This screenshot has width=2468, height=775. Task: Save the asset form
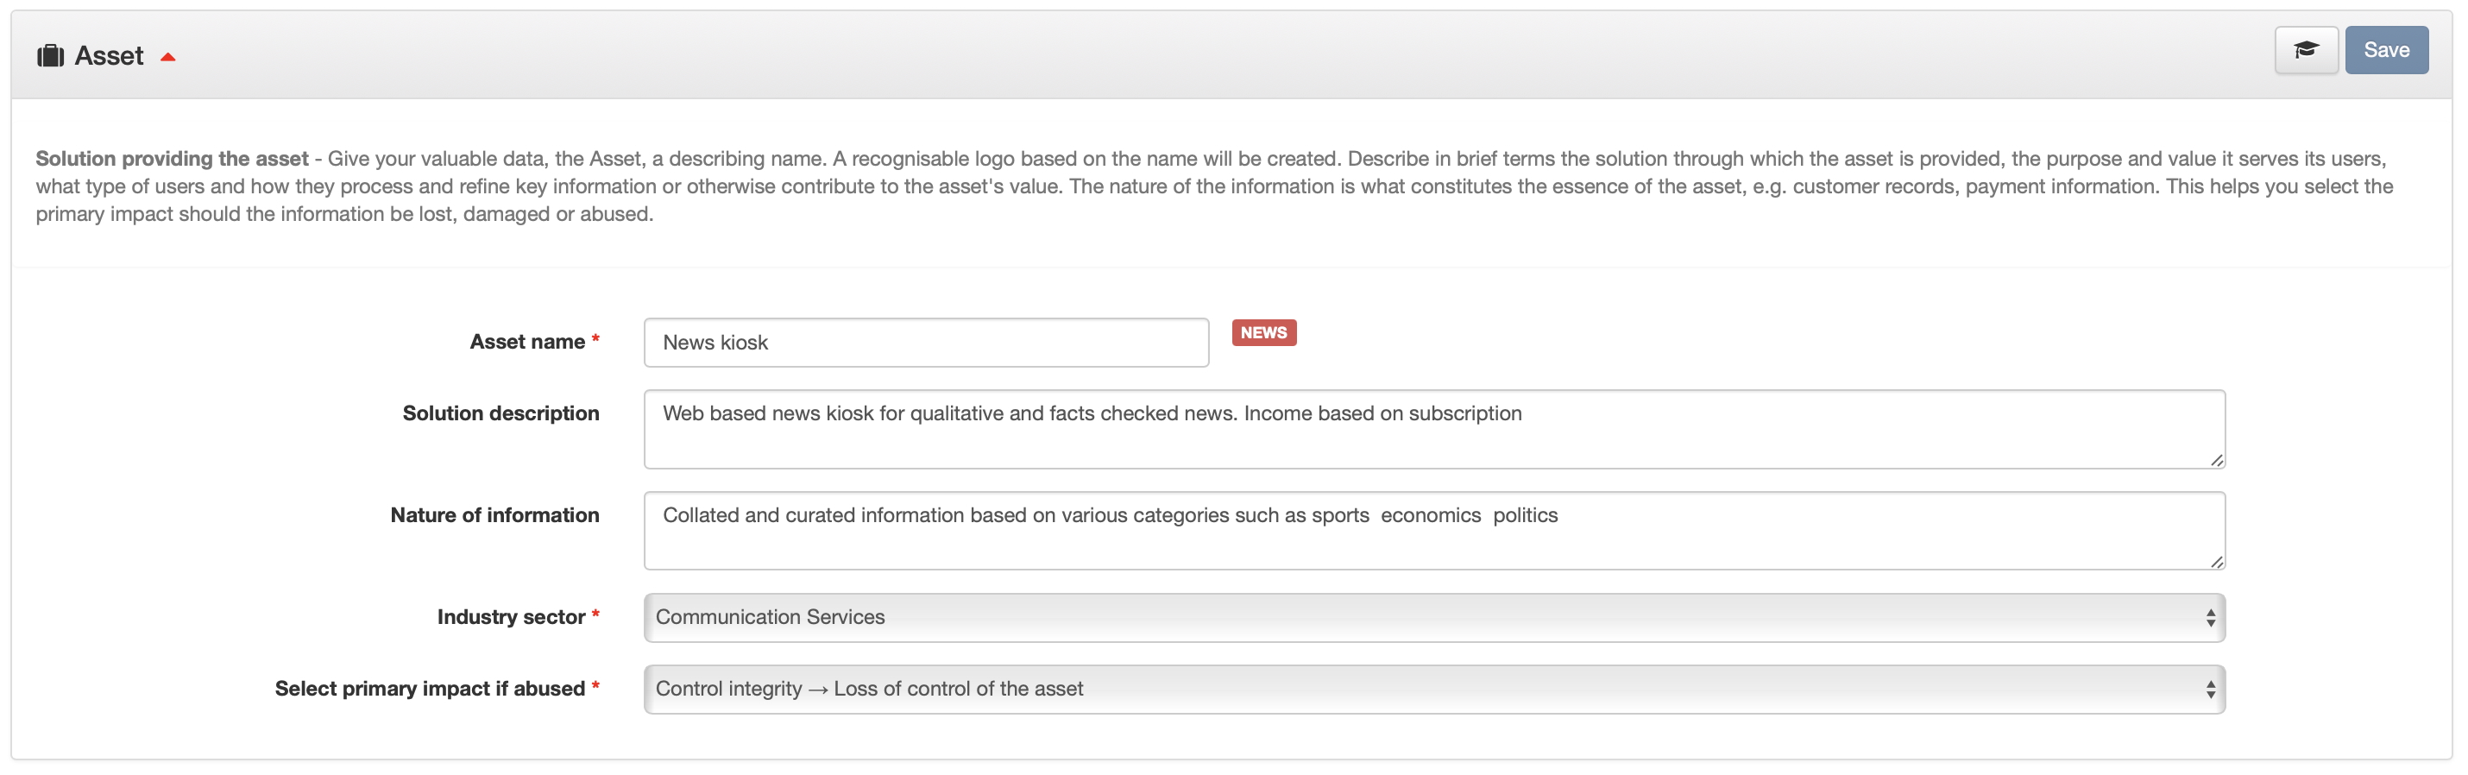(x=2386, y=50)
